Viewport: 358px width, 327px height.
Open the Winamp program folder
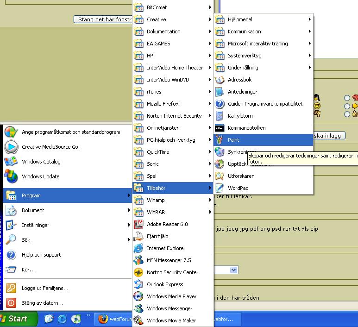click(x=173, y=200)
